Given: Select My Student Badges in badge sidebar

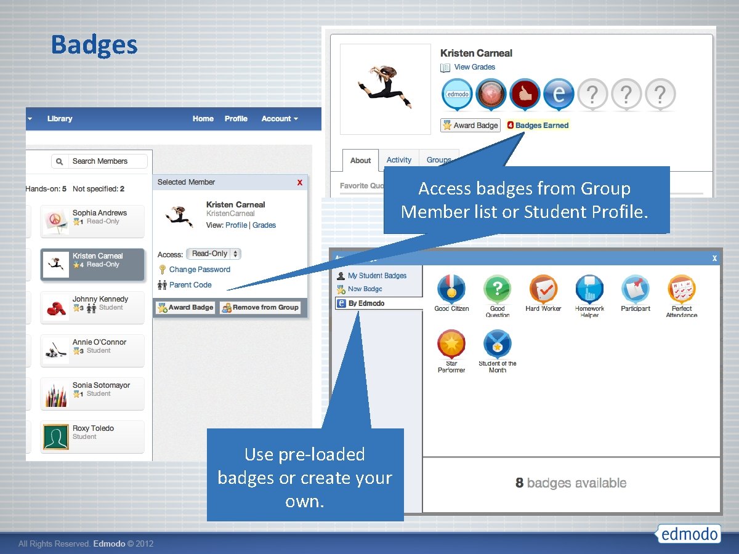Looking at the screenshot, I should click(378, 276).
